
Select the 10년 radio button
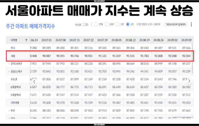107,24
